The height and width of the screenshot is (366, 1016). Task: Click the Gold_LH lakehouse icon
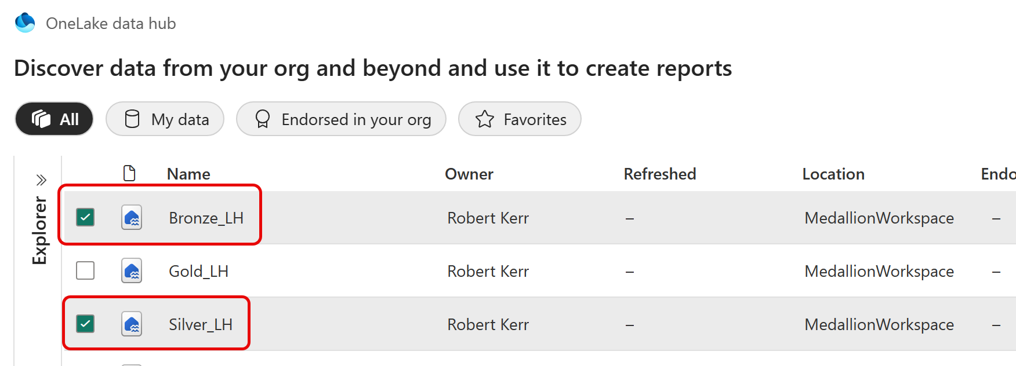tap(132, 271)
